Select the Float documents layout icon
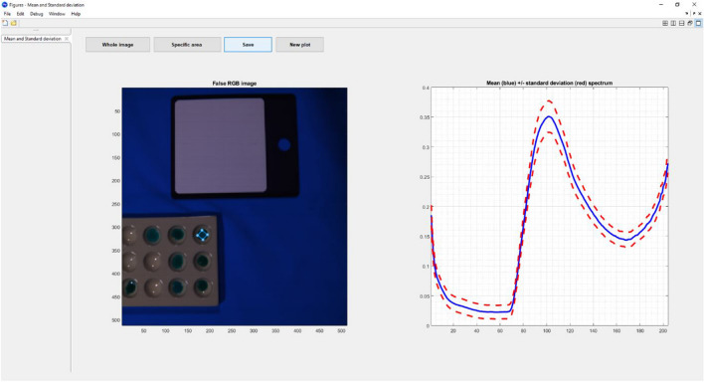The width and height of the screenshot is (704, 382). [690, 23]
